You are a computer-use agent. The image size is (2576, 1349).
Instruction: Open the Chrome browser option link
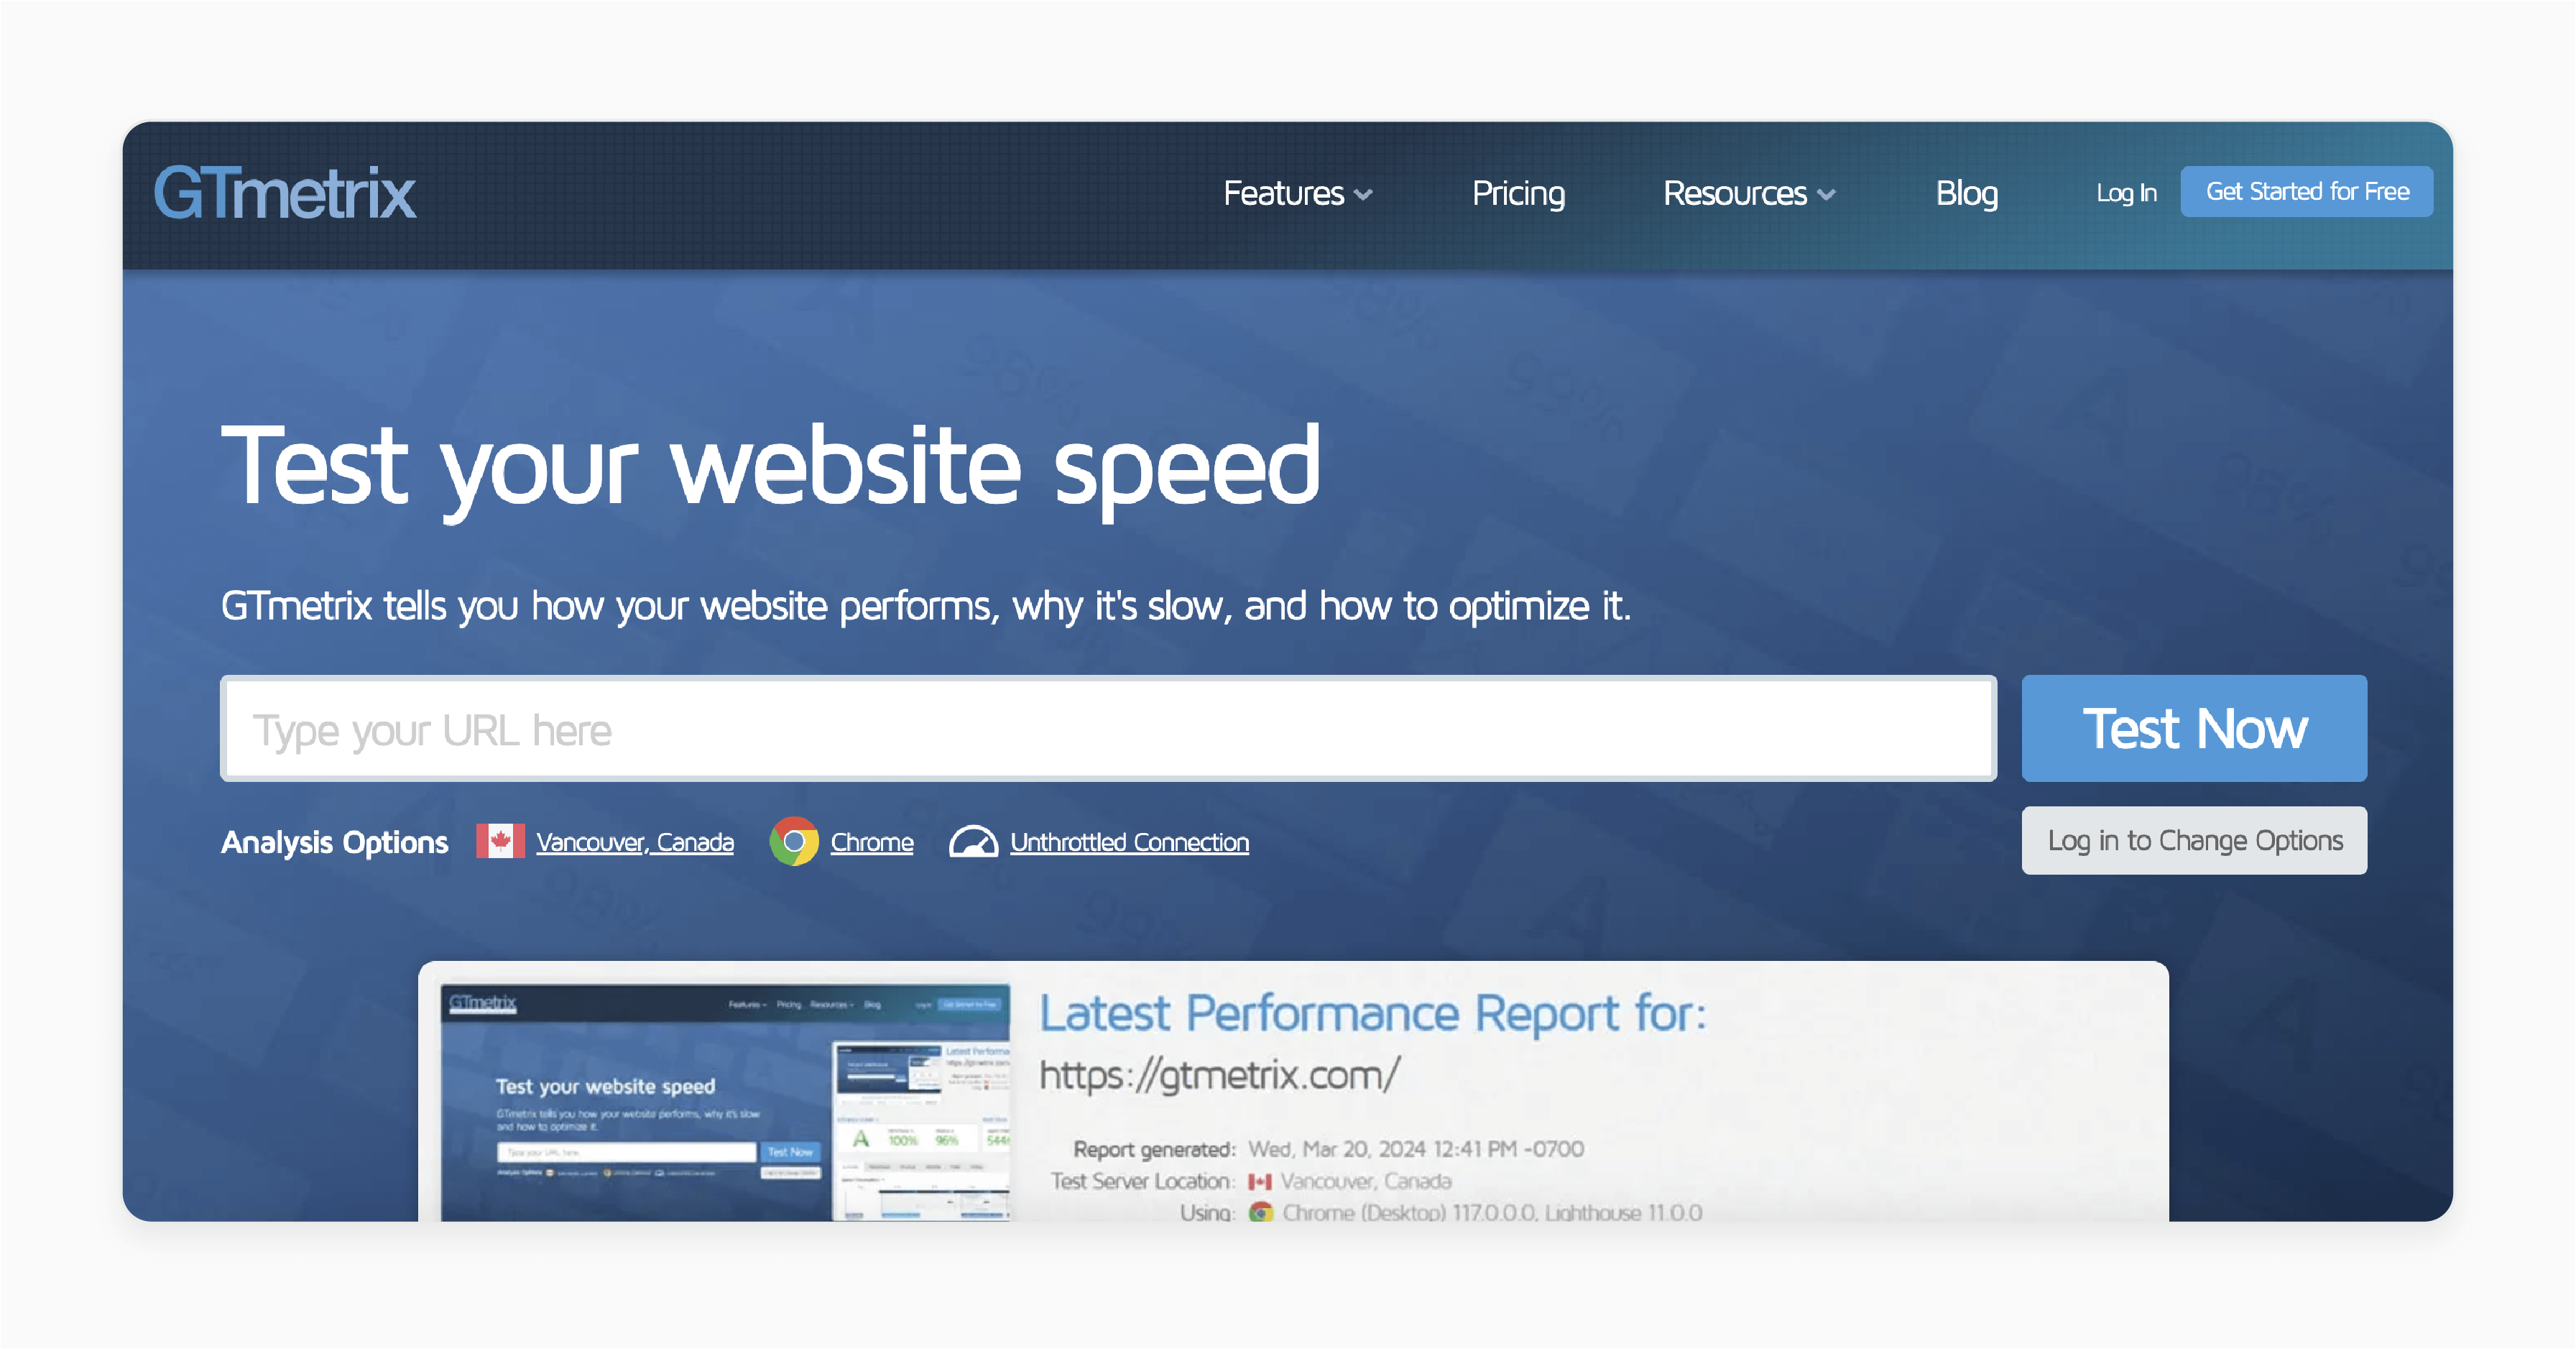[x=872, y=842]
